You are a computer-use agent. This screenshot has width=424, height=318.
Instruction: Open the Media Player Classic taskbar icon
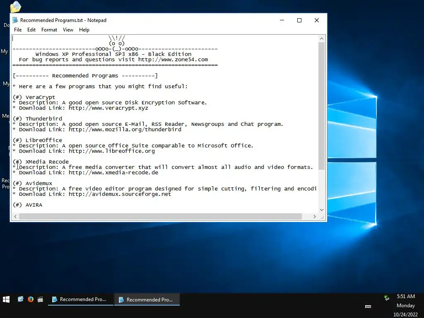40,299
